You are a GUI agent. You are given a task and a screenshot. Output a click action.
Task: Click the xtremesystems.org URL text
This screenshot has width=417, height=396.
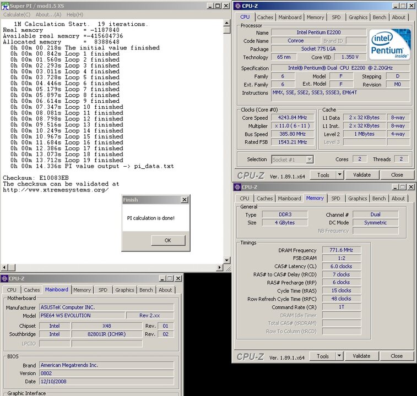[56, 190]
